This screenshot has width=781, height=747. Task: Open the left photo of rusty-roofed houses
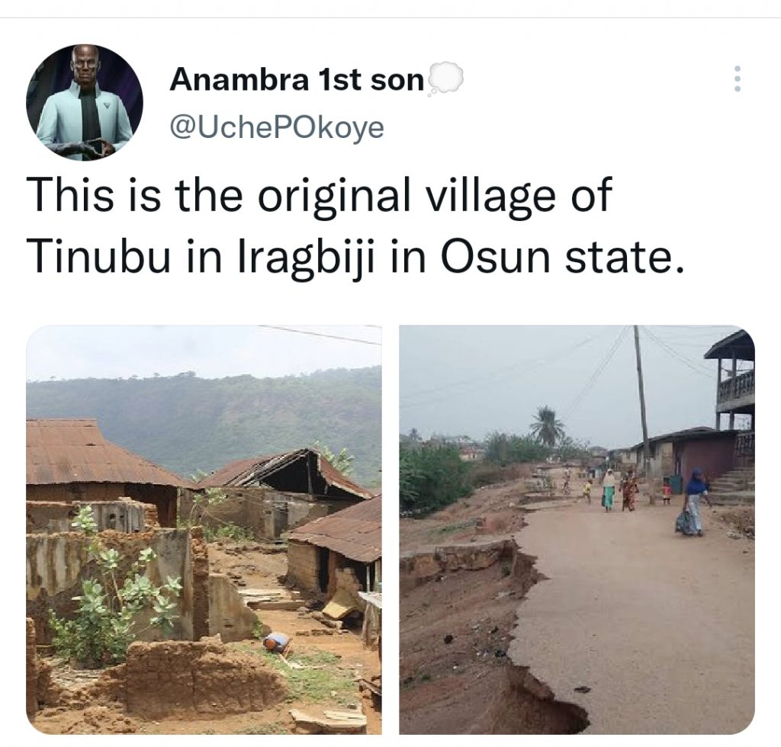[204, 530]
